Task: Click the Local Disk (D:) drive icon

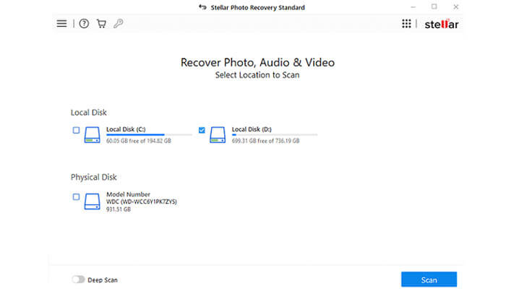Action: (x=218, y=135)
